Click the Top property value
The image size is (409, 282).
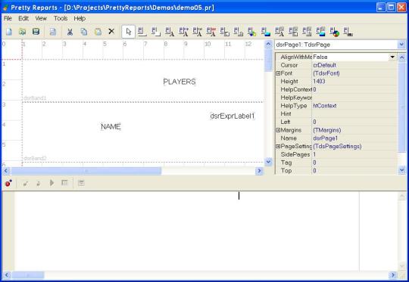[354, 171]
